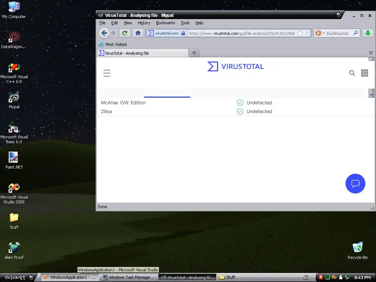Open the downloads green arrow button
376x282 pixels.
coord(368,33)
